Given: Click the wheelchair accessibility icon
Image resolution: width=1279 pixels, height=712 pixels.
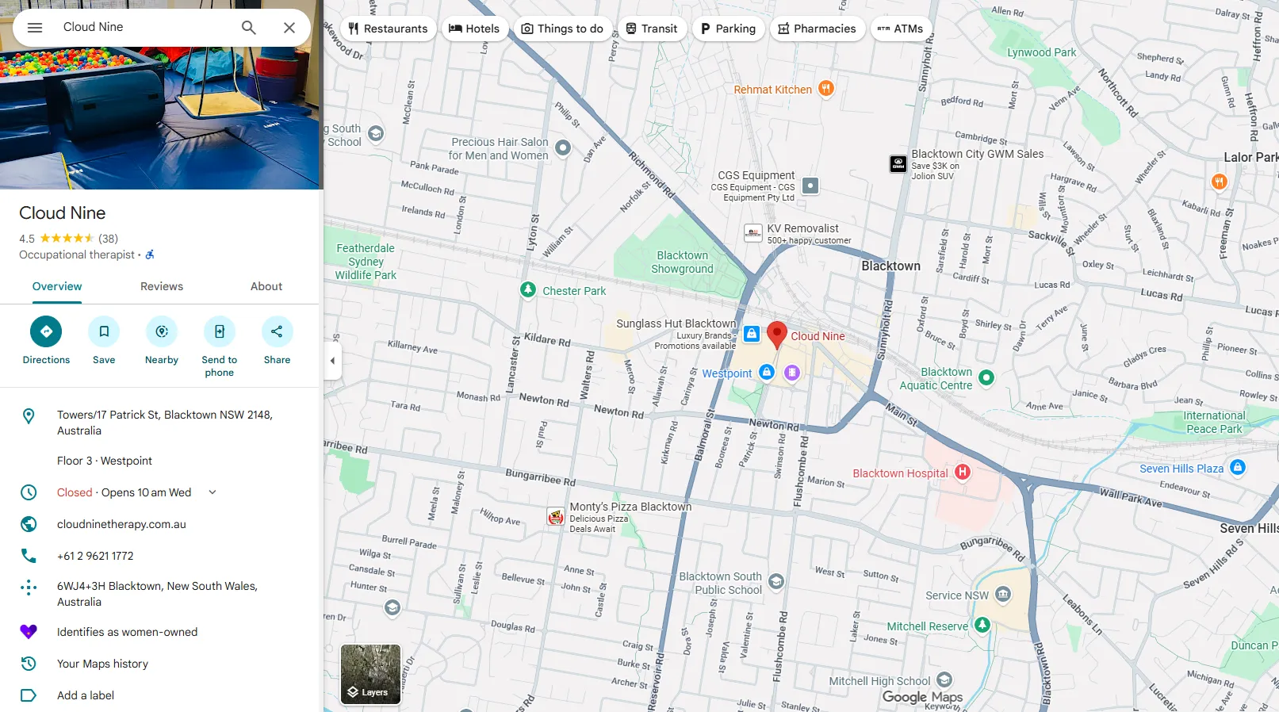Looking at the screenshot, I should point(150,255).
